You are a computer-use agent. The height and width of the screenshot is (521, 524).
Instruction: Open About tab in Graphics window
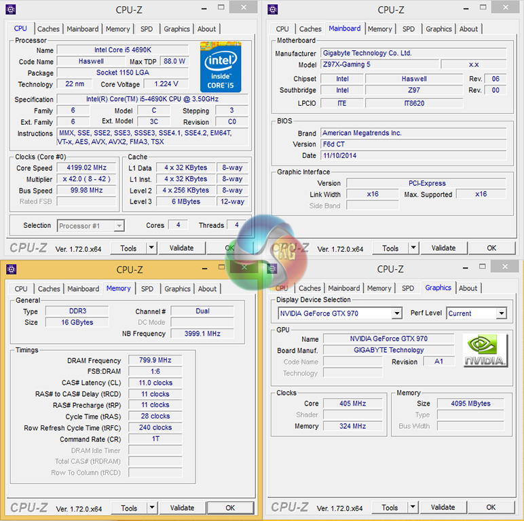[x=468, y=288]
